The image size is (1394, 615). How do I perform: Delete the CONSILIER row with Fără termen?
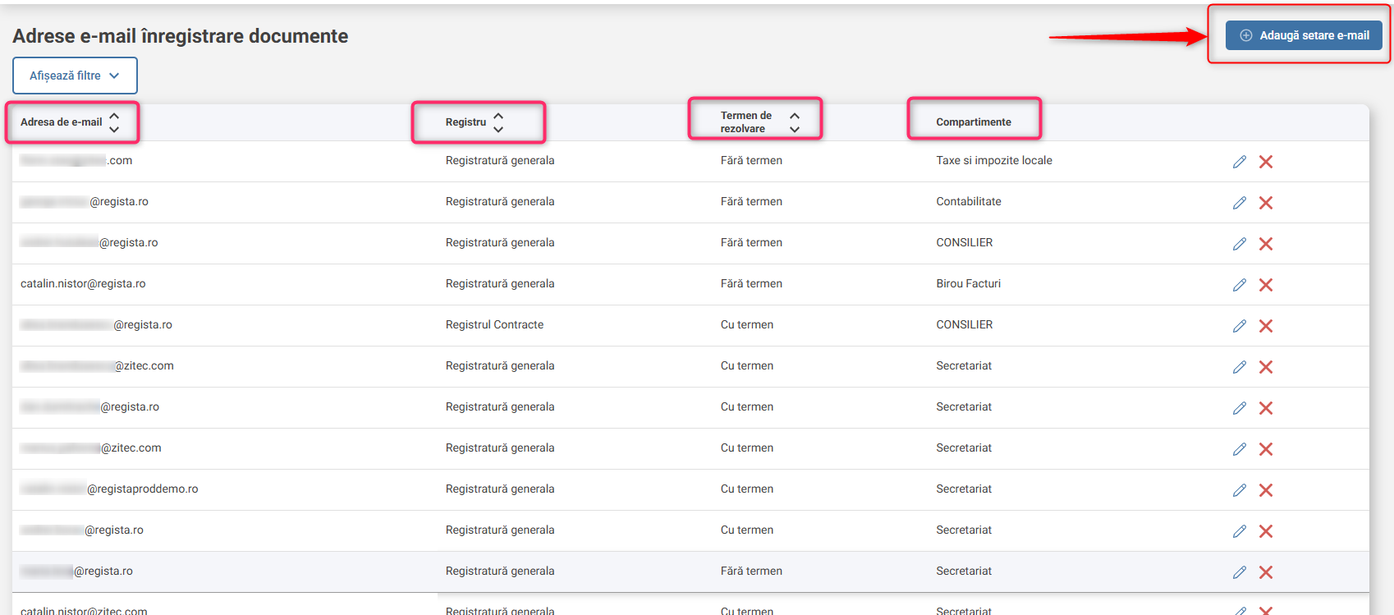pos(1266,244)
